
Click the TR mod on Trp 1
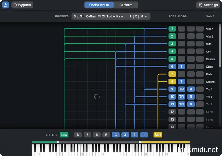click(x=181, y=89)
